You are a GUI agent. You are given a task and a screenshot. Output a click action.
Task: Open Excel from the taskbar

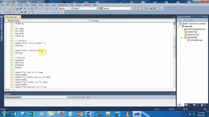(33, 114)
